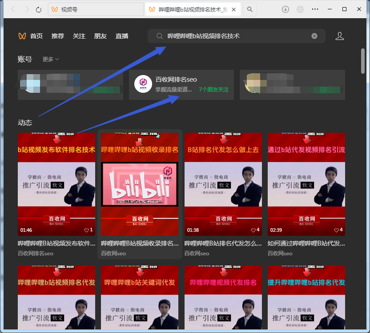Open the 百收网seo author under the 02:39 video
The image size is (370, 333).
280,254
